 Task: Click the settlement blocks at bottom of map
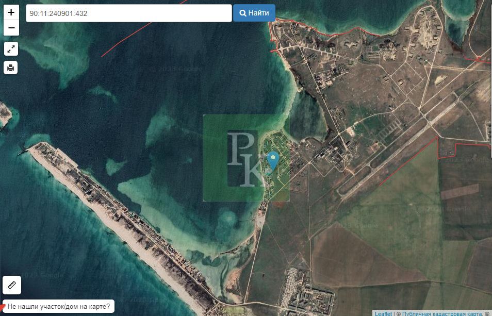tap(304, 294)
